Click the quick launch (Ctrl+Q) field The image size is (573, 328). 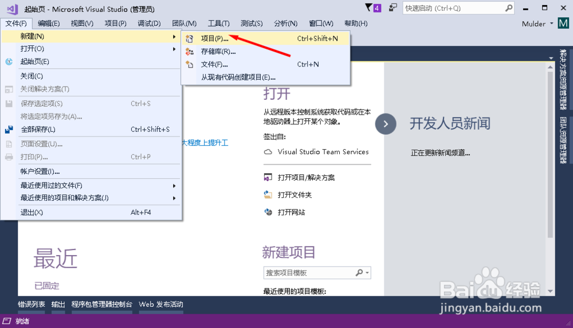coord(458,8)
